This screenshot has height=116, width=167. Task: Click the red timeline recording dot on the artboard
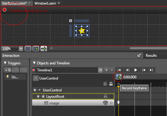click(5, 10)
